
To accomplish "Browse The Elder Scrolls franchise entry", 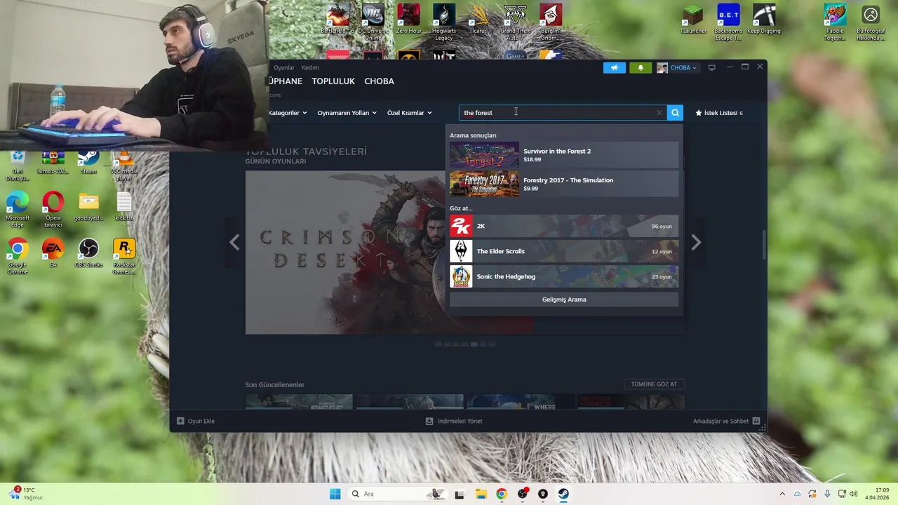I will pyautogui.click(x=564, y=251).
